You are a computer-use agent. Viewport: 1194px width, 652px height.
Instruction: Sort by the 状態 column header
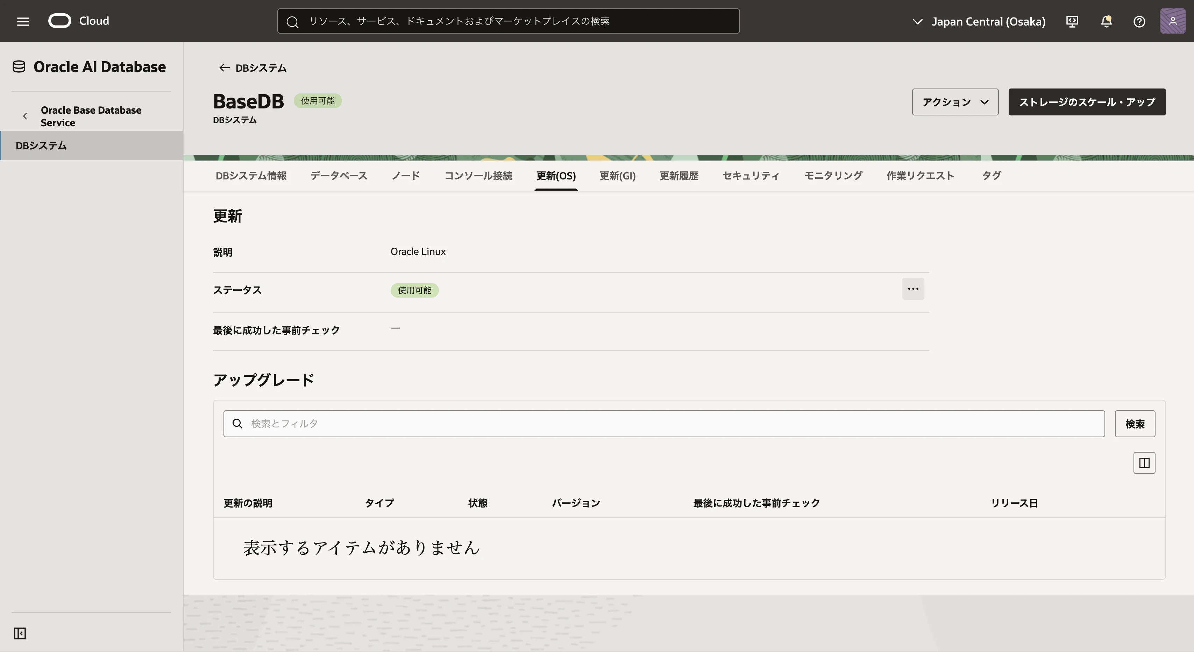click(x=478, y=503)
